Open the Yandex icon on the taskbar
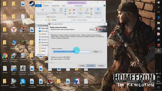The width and height of the screenshot is (162, 91). [159, 34]
